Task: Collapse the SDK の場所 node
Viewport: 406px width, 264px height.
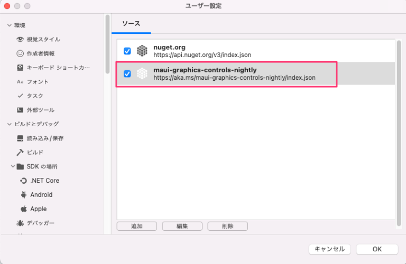Action: [x=13, y=166]
